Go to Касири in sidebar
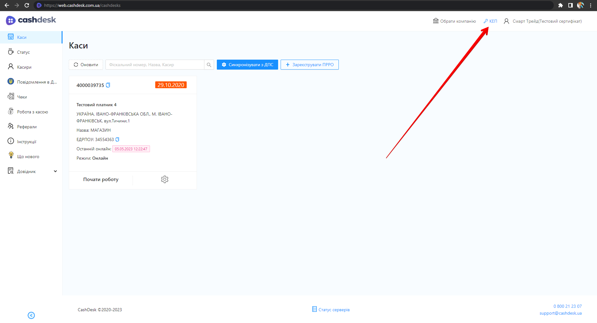597x323 pixels. (24, 67)
